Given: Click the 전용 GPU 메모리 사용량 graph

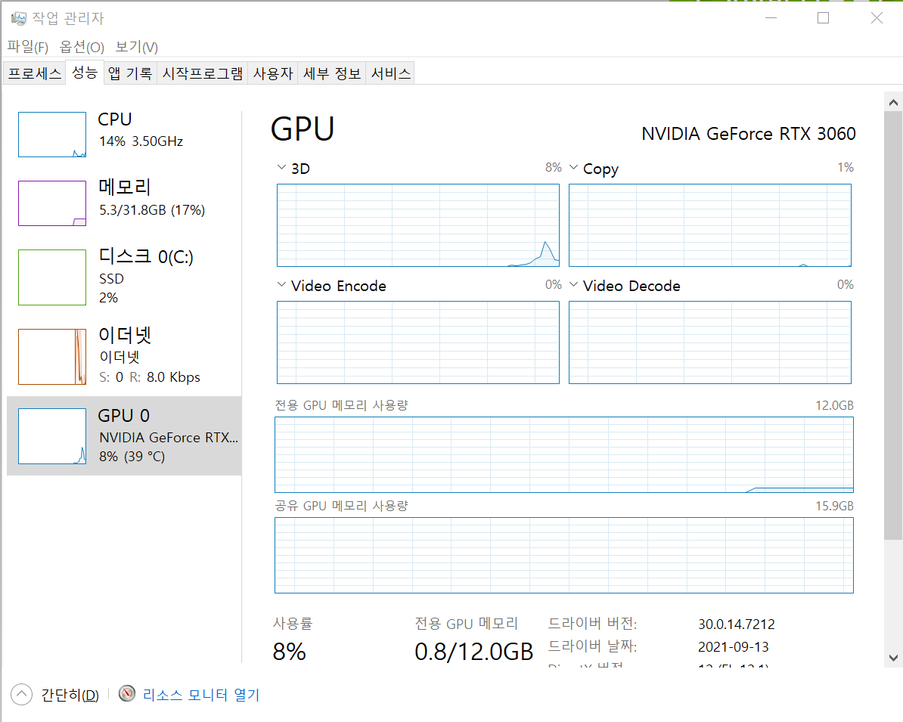Looking at the screenshot, I should (563, 455).
